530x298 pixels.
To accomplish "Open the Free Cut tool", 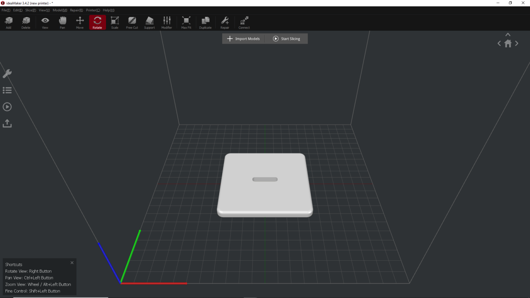I will 132,22.
